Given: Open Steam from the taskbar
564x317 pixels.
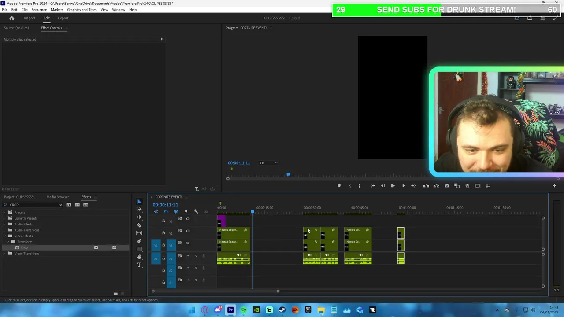Looking at the screenshot, I should click(282, 310).
